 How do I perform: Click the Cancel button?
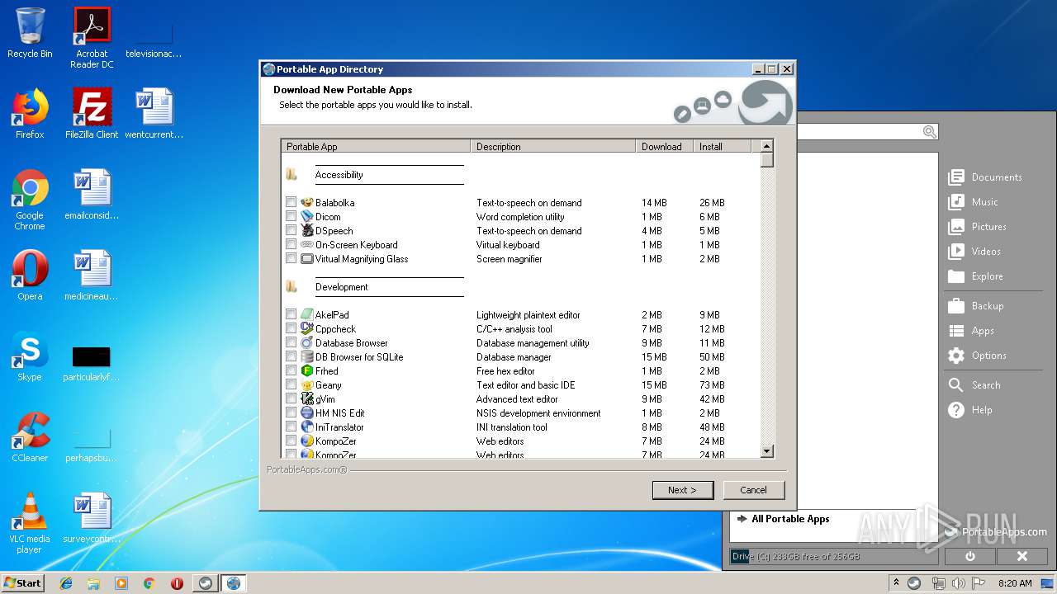753,490
